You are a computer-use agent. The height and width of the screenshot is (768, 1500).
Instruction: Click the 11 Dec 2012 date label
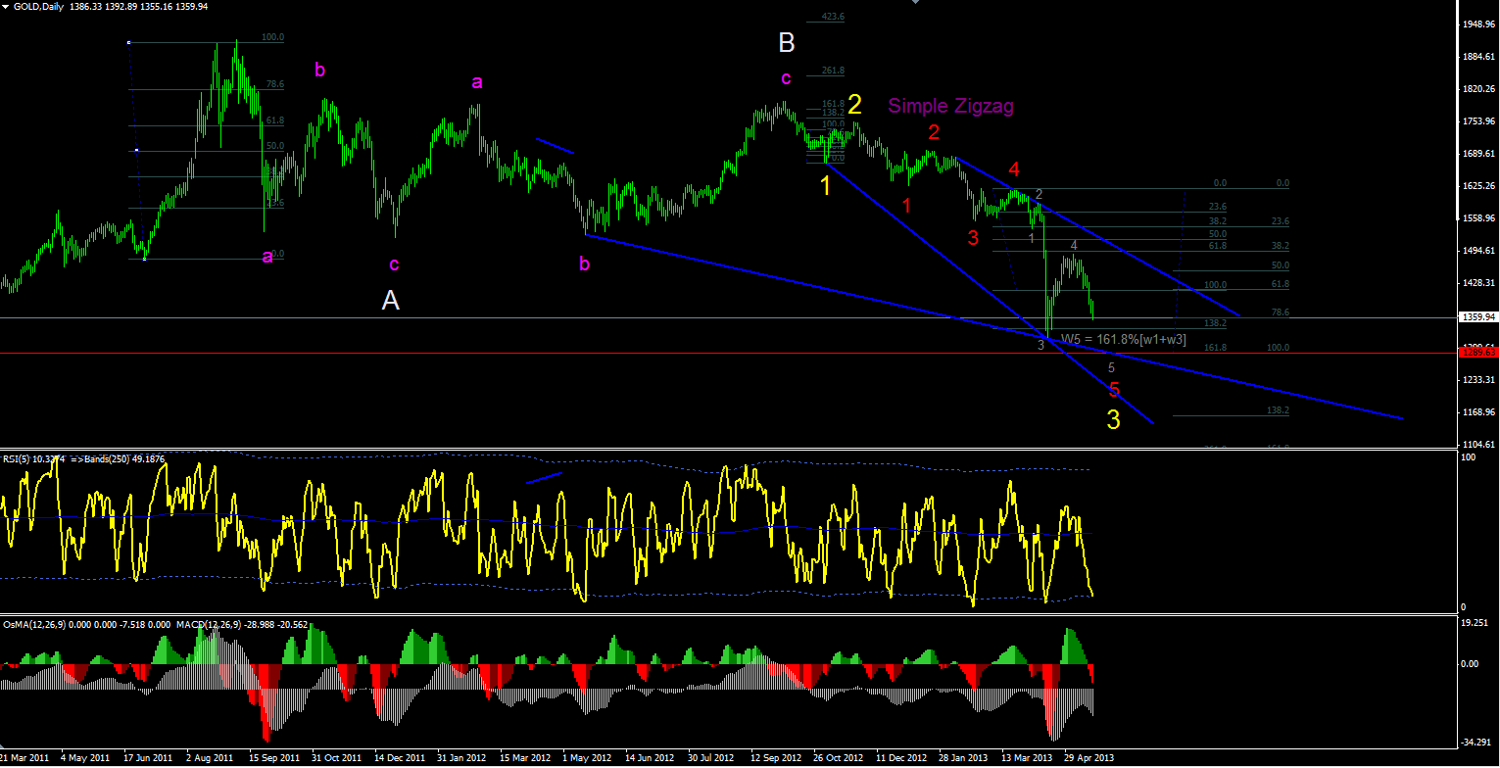click(901, 757)
